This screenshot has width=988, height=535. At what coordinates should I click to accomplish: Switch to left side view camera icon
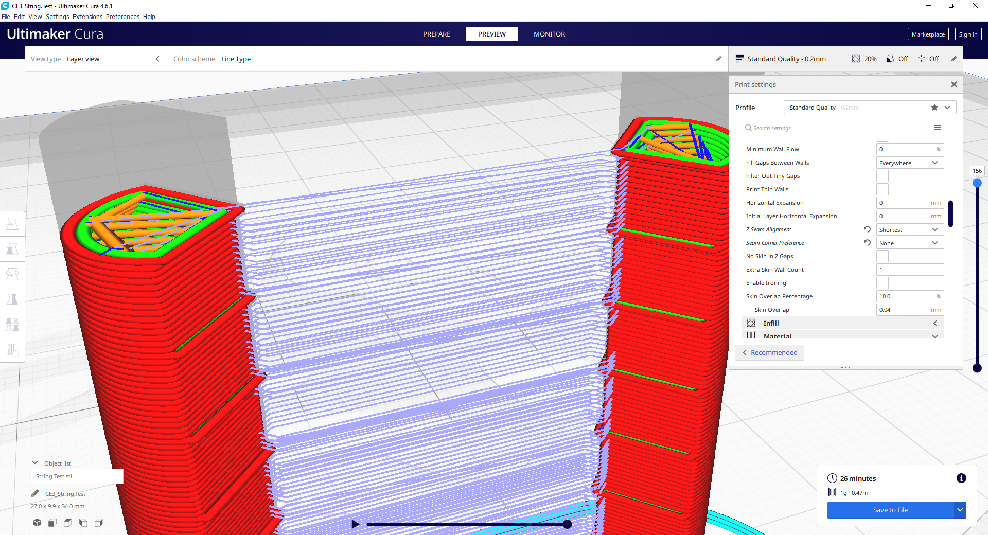[x=83, y=523]
